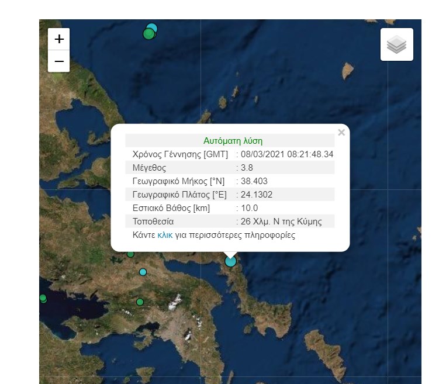Click the "Αυτόματη λύση" popup header

(x=233, y=141)
